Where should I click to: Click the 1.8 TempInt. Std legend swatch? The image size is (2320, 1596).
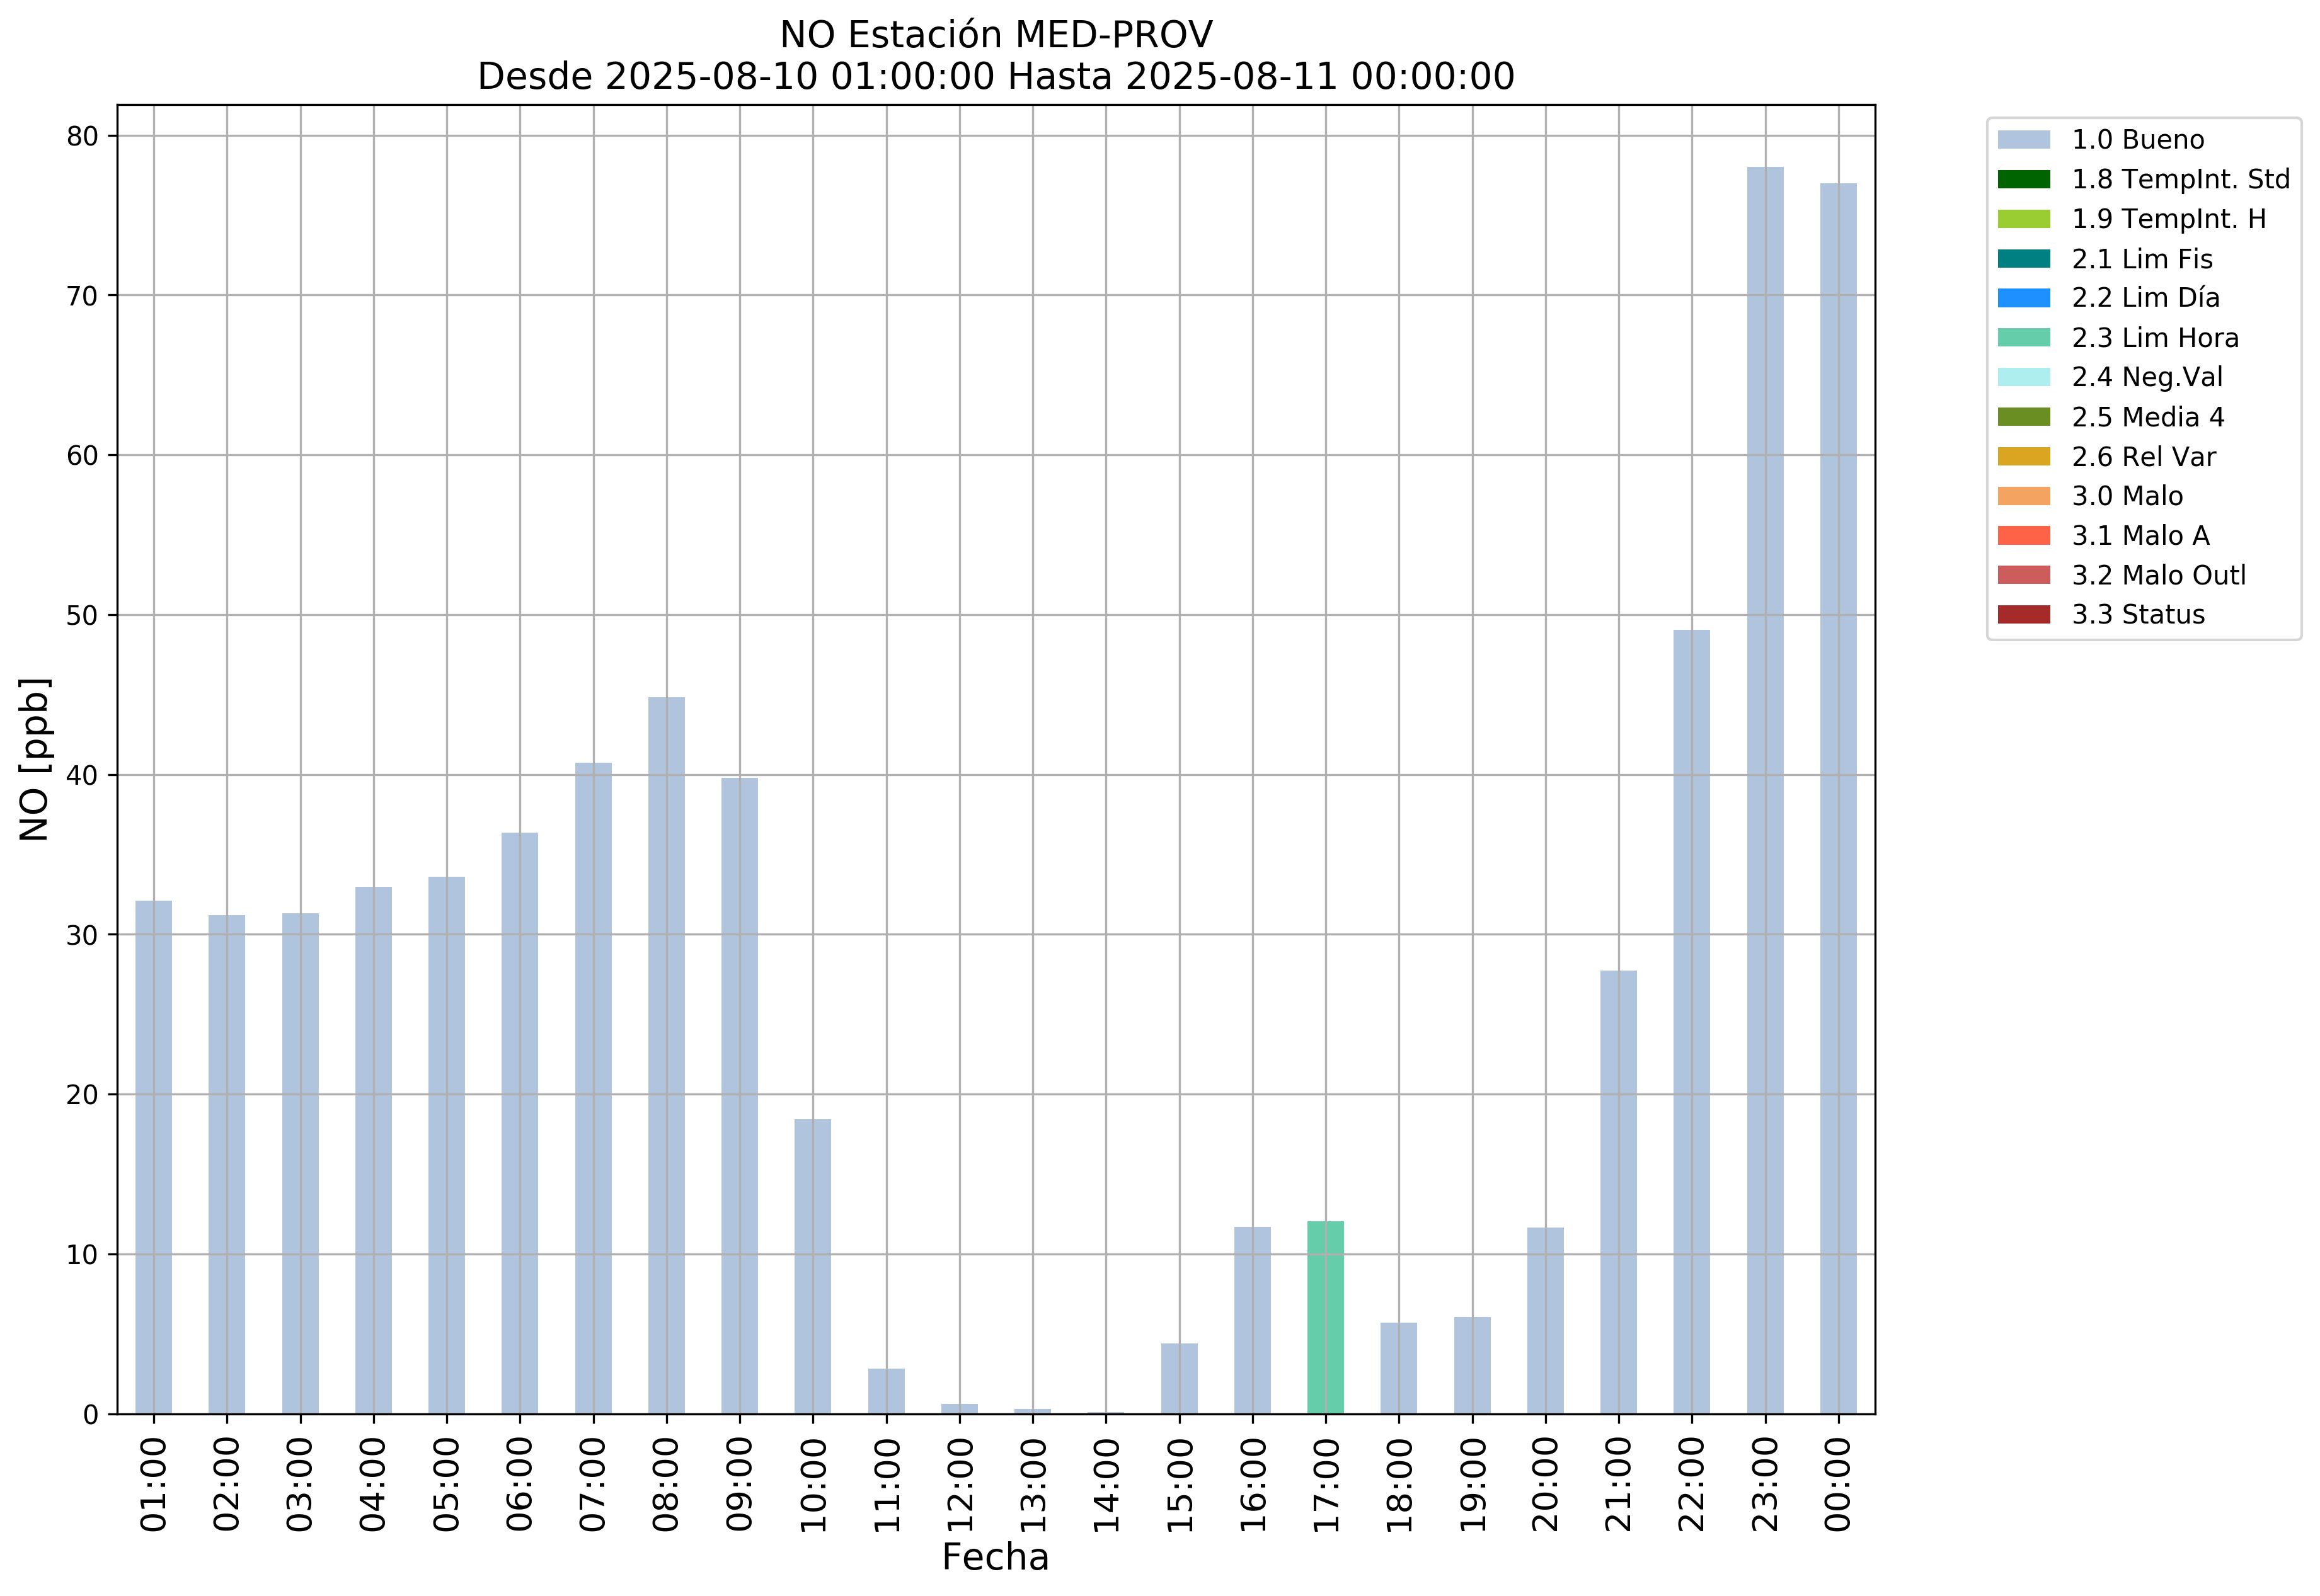click(2023, 180)
